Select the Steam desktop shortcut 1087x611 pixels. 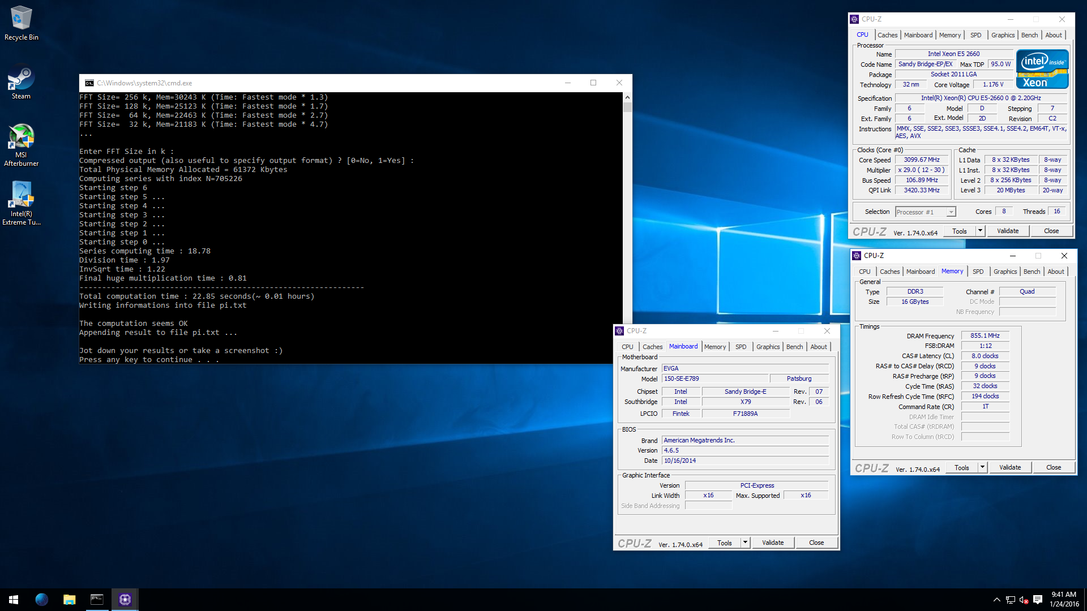click(21, 83)
